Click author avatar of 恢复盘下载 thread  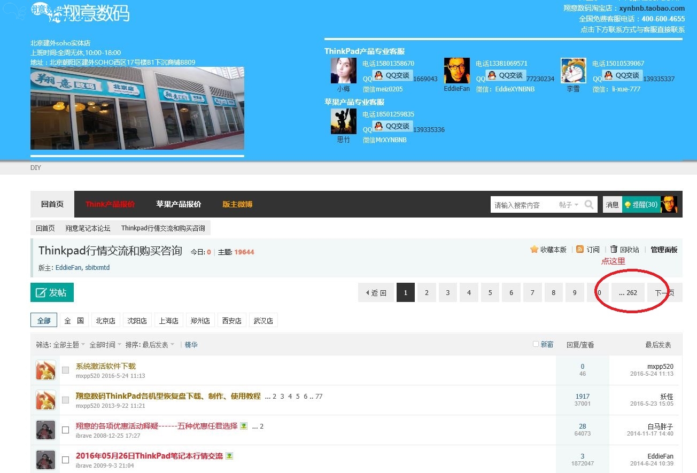(45, 400)
